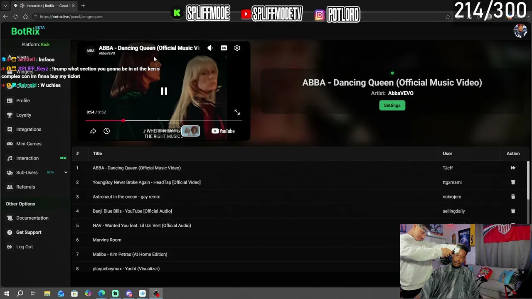This screenshot has width=532, height=299.
Task: Click the AbbaVEVO artist name
Action: pyautogui.click(x=401, y=93)
